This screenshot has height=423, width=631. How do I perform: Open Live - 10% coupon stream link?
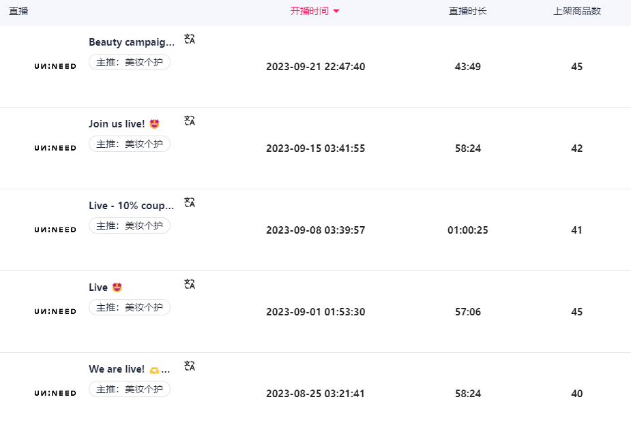pos(132,206)
